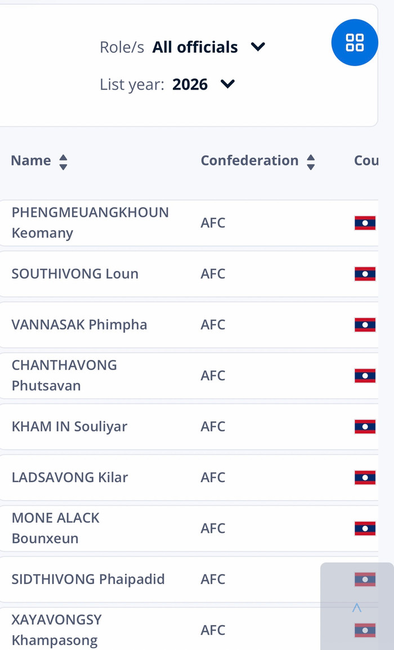
Task: Toggle sorting on the Name column
Action: tap(63, 162)
